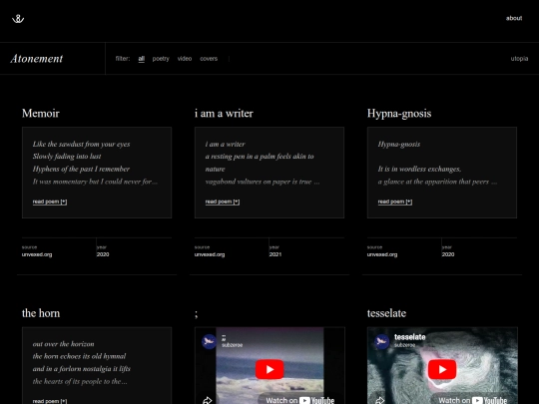Open the Hypna-gnosis title
Image resolution: width=539 pixels, height=404 pixels.
tap(399, 114)
